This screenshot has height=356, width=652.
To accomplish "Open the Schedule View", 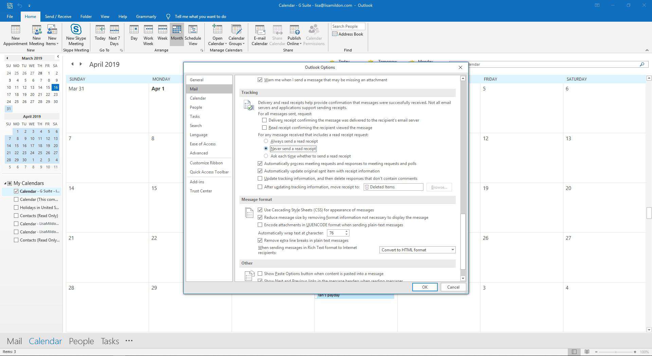I will coord(193,35).
